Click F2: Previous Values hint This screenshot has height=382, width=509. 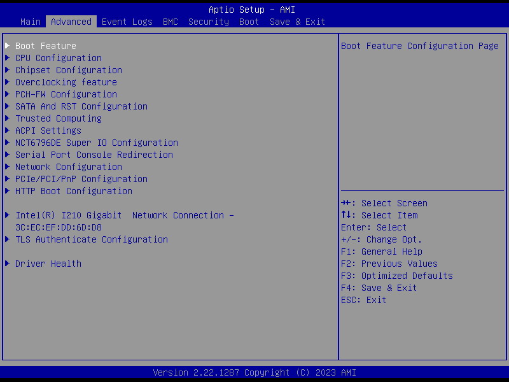[x=389, y=264]
